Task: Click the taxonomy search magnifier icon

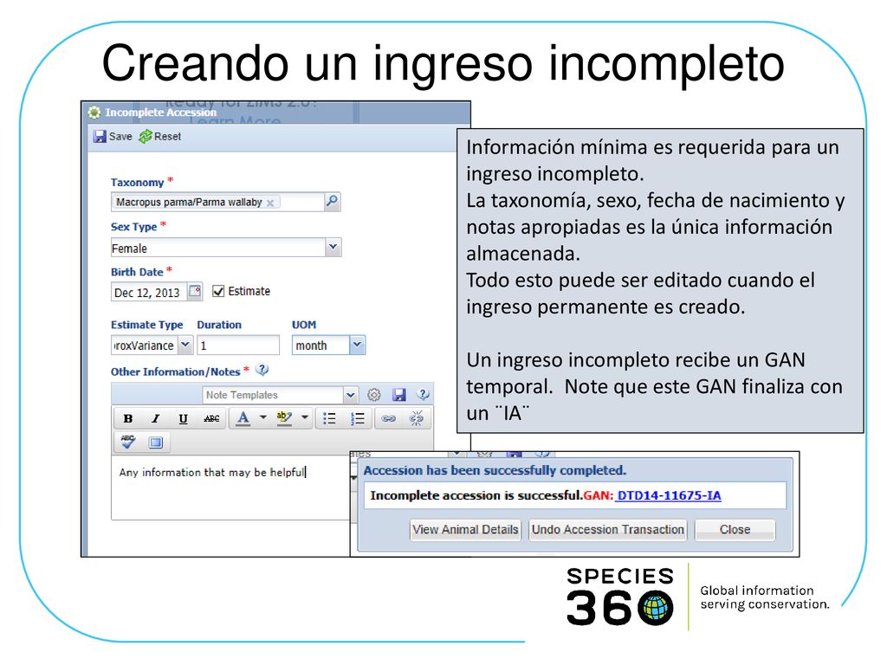Action: [332, 201]
